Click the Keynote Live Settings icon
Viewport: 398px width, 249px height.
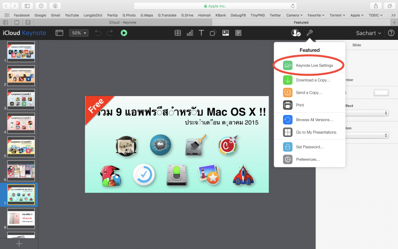coord(288,65)
